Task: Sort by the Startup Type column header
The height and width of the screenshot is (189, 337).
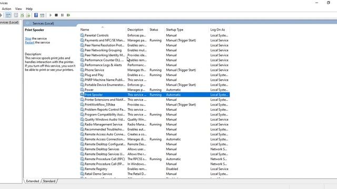Action: [186, 29]
